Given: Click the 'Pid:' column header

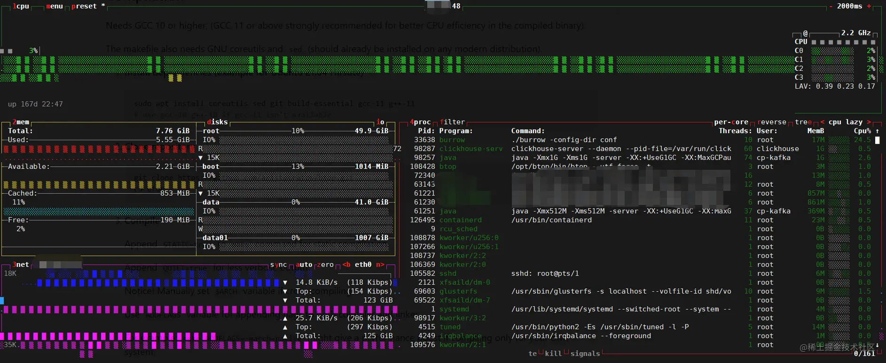Looking at the screenshot, I should click(426, 131).
